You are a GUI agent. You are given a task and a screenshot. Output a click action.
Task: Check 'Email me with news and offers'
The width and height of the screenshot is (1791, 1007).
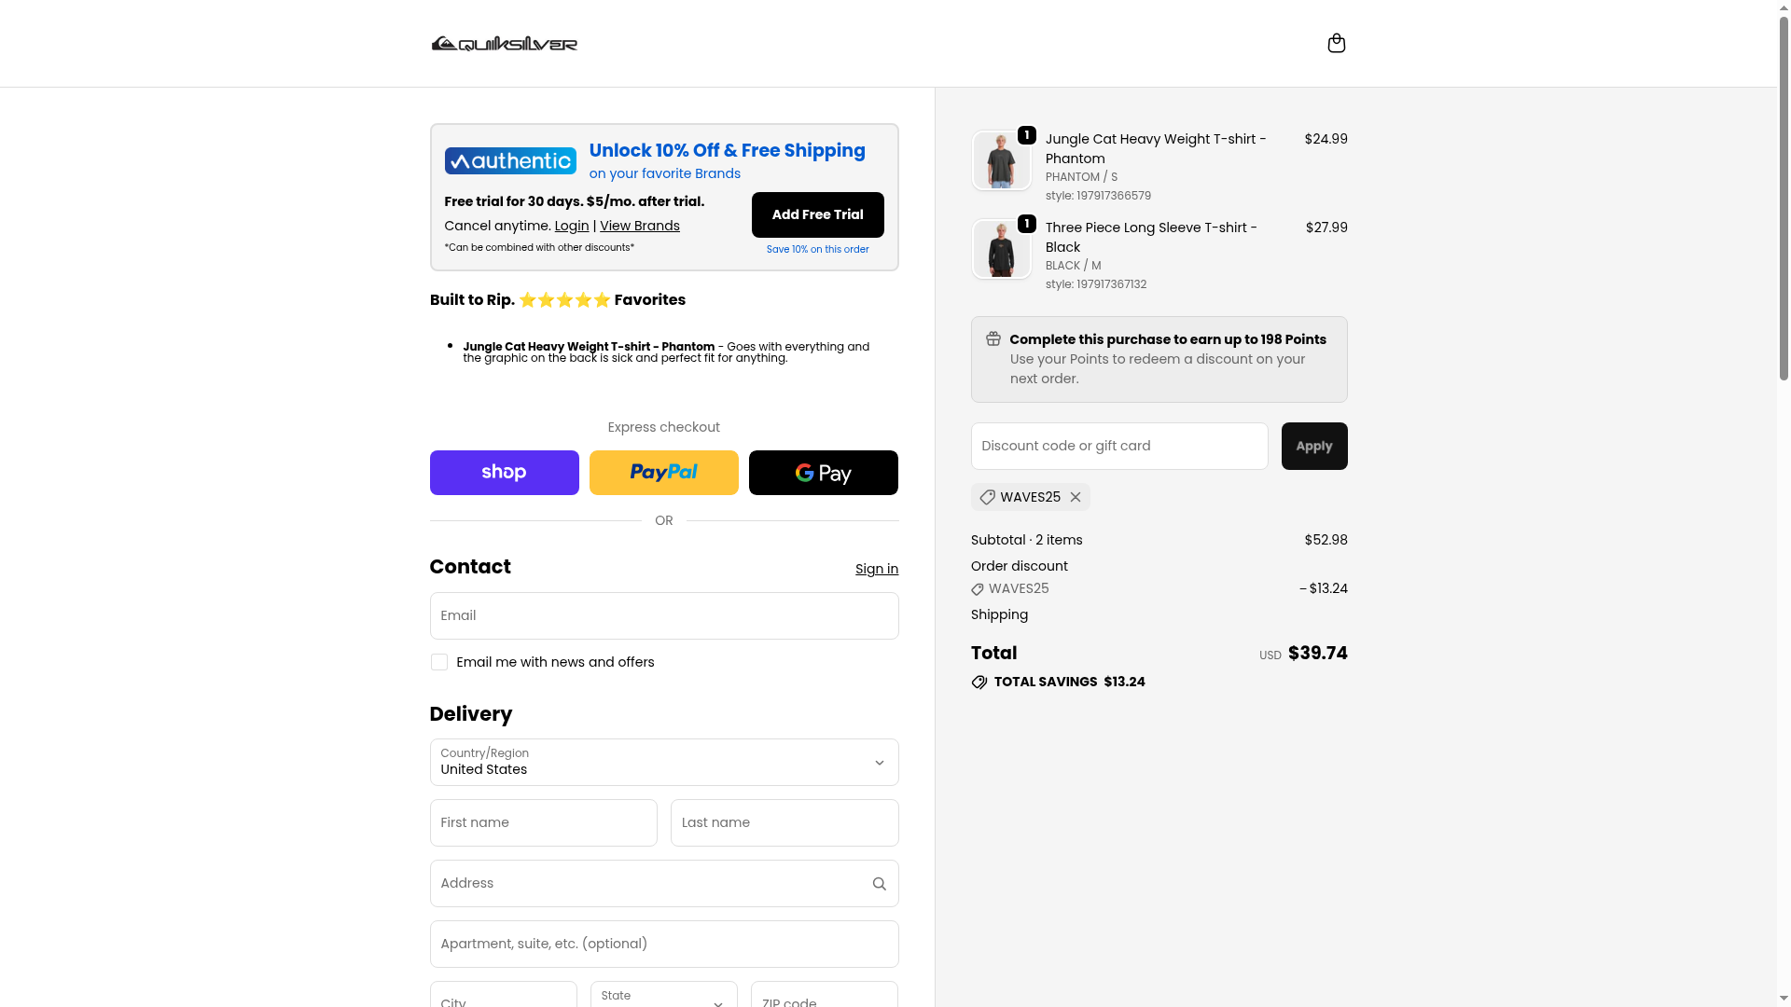(439, 662)
